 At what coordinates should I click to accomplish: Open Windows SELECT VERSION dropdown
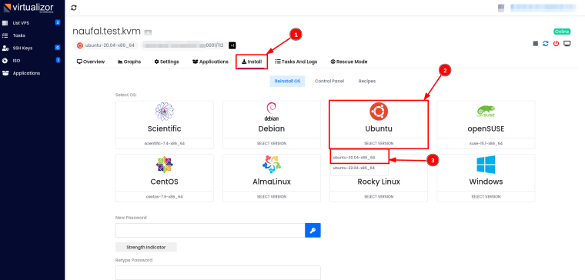486,196
